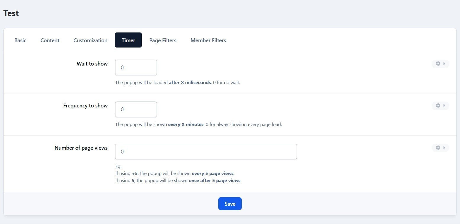Expand the arrow in the Number of page views row

(x=444, y=148)
